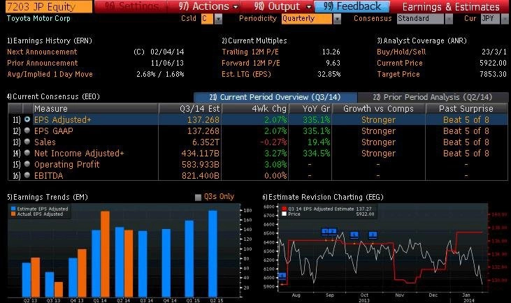This screenshot has width=511, height=303.
Task: Click the Forward 12M P/E value 9.63
Action: 333,63
